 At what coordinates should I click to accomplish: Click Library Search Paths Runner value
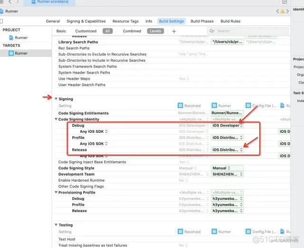(x=227, y=42)
